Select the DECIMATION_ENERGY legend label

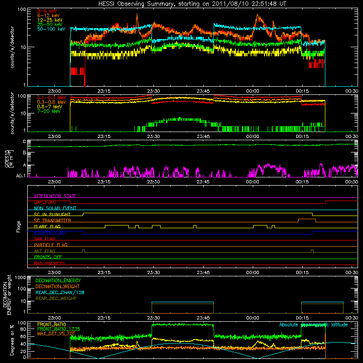tap(58, 280)
